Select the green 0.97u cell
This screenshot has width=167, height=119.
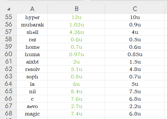(x=76, y=54)
